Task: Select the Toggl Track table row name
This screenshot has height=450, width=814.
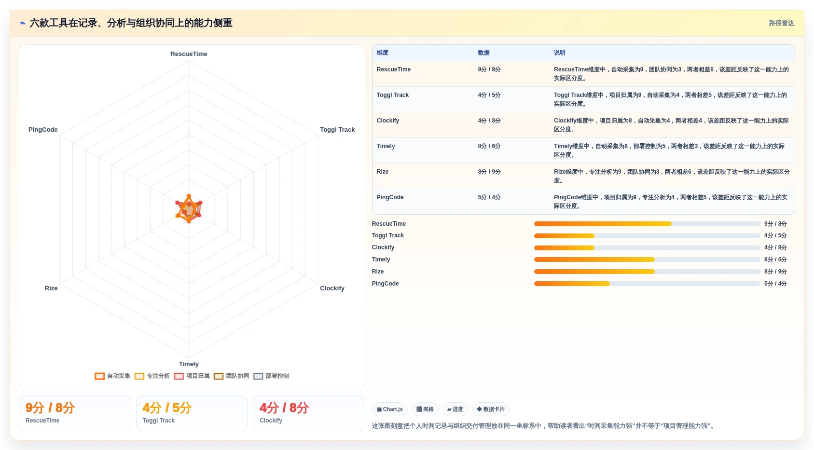Action: tap(393, 95)
